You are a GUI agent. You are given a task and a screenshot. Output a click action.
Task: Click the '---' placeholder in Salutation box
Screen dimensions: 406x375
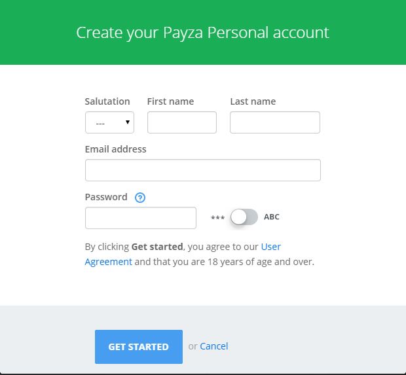[101, 123]
